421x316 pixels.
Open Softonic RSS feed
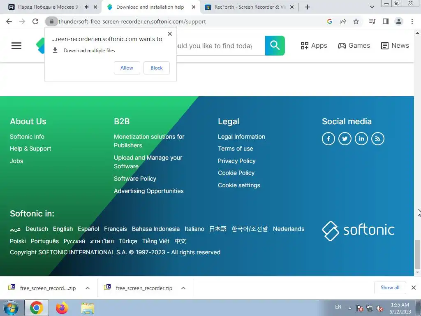[378, 139]
